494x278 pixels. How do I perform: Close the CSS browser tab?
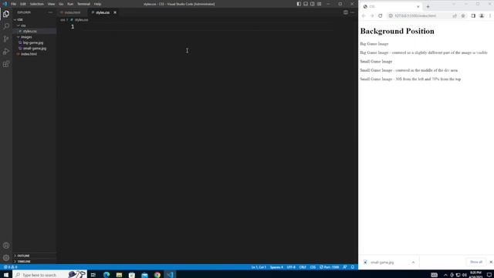(x=418, y=7)
